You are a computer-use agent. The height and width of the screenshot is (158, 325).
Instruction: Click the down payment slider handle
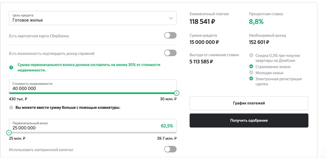pos(9,132)
